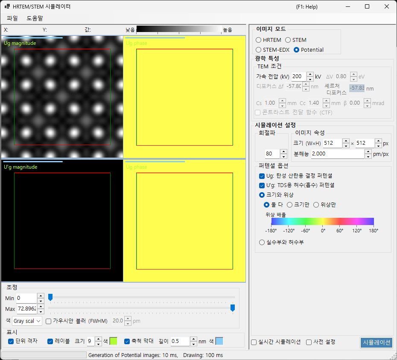Decrease the resolution pm/px value

pyautogui.click(x=368, y=156)
